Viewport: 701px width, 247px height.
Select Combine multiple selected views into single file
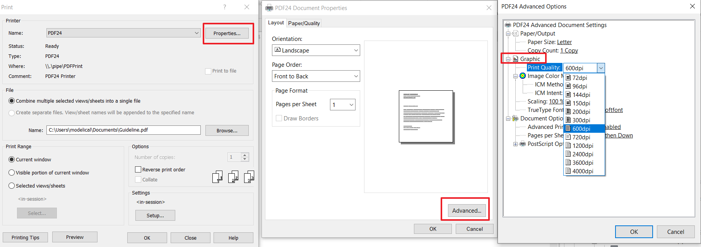coord(12,101)
